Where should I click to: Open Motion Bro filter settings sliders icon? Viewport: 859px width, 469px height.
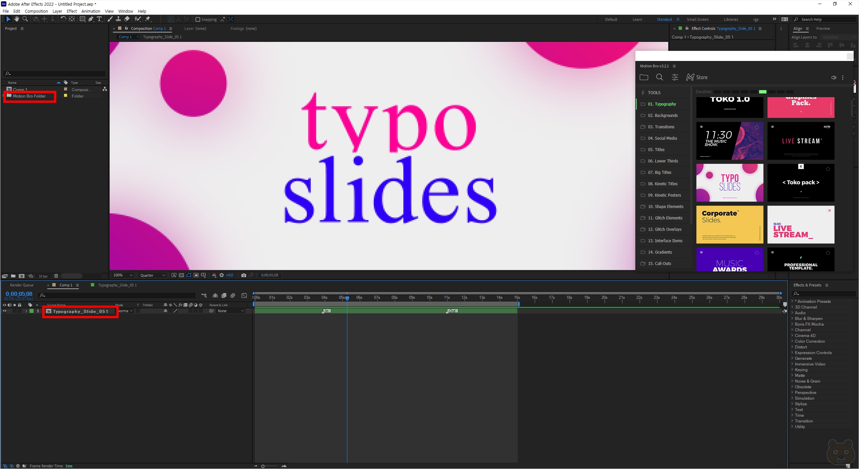tap(675, 77)
